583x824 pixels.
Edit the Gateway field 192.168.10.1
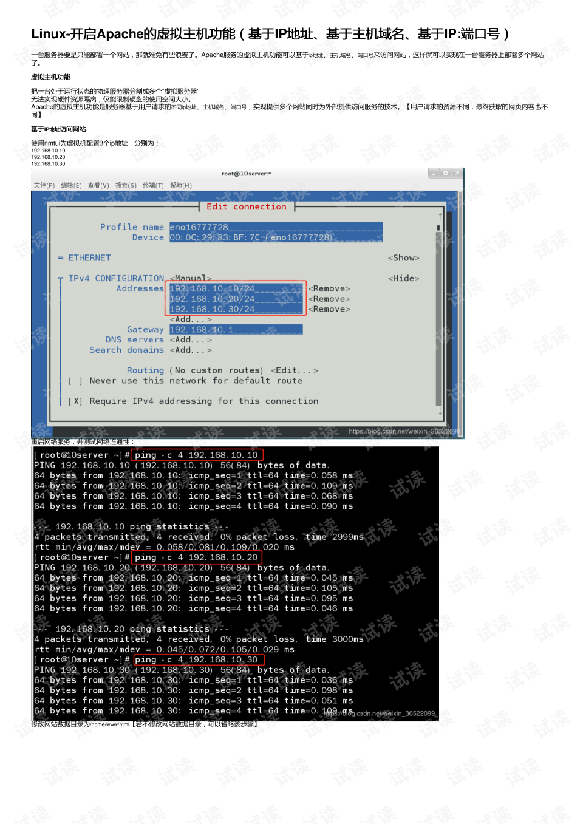click(236, 330)
